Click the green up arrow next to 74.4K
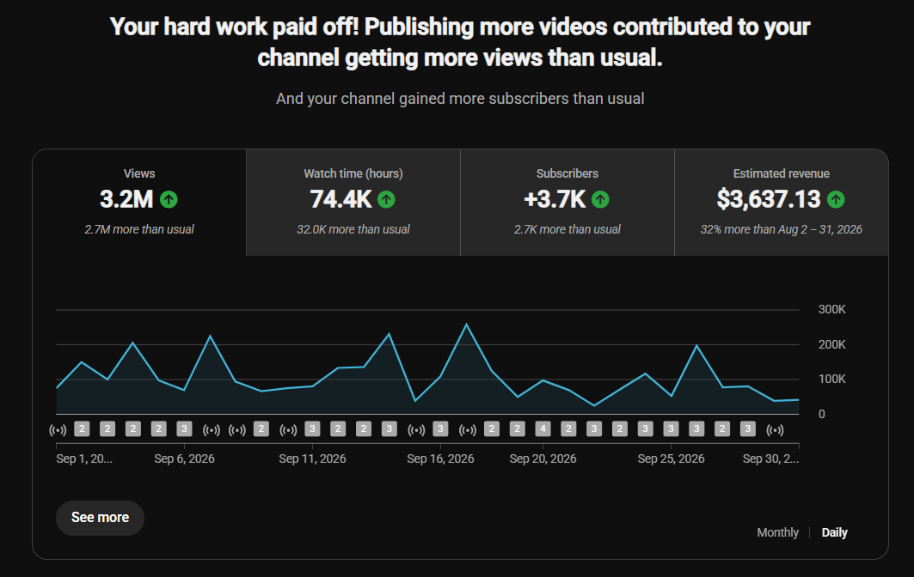 (x=386, y=200)
